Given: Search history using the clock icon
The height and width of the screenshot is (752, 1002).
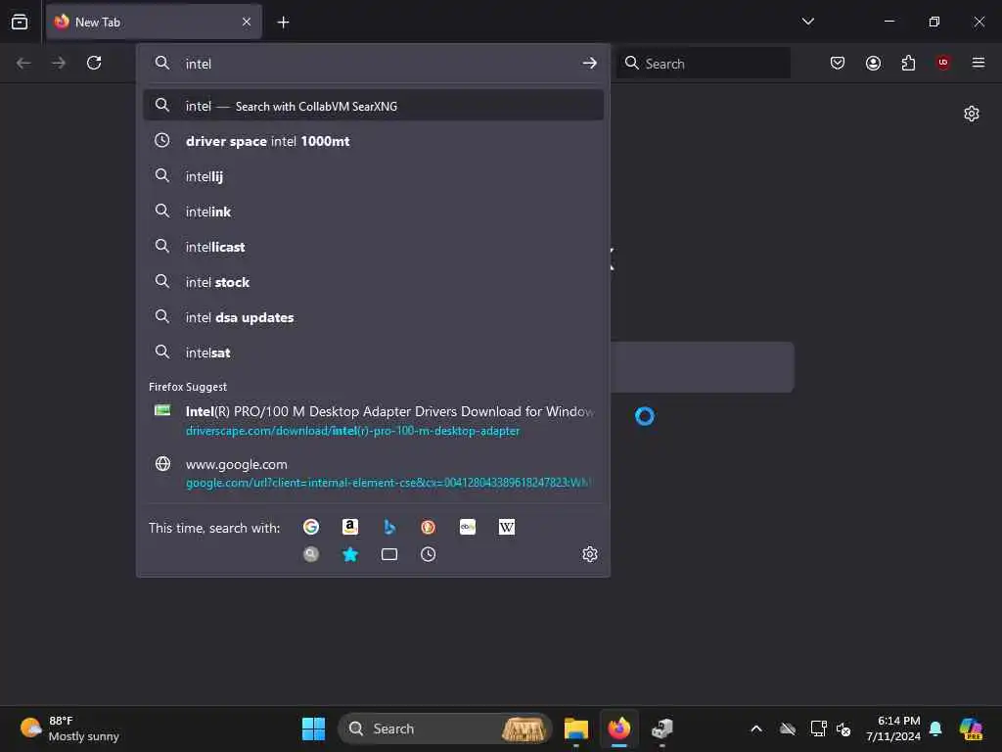Looking at the screenshot, I should 429,554.
